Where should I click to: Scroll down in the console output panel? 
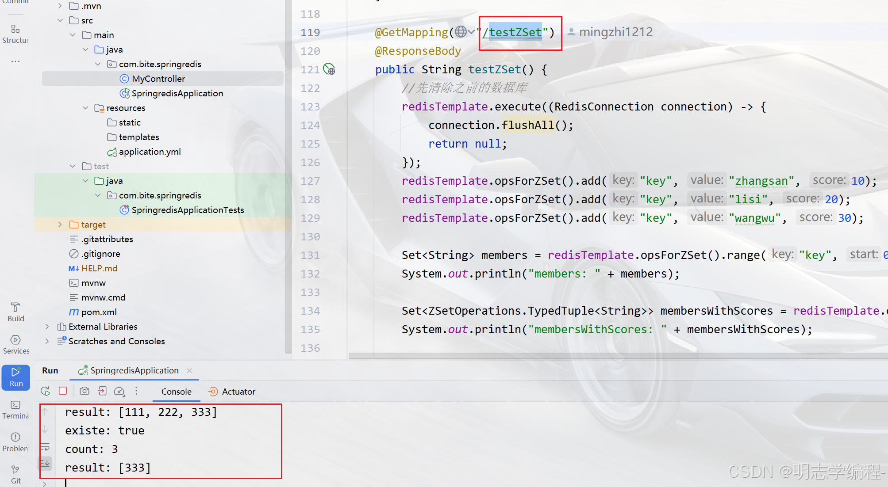tap(46, 430)
